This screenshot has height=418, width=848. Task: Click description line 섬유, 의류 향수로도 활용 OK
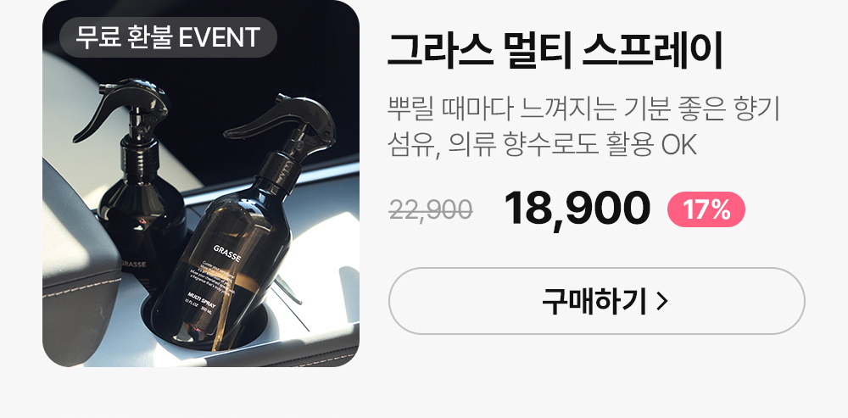[542, 144]
